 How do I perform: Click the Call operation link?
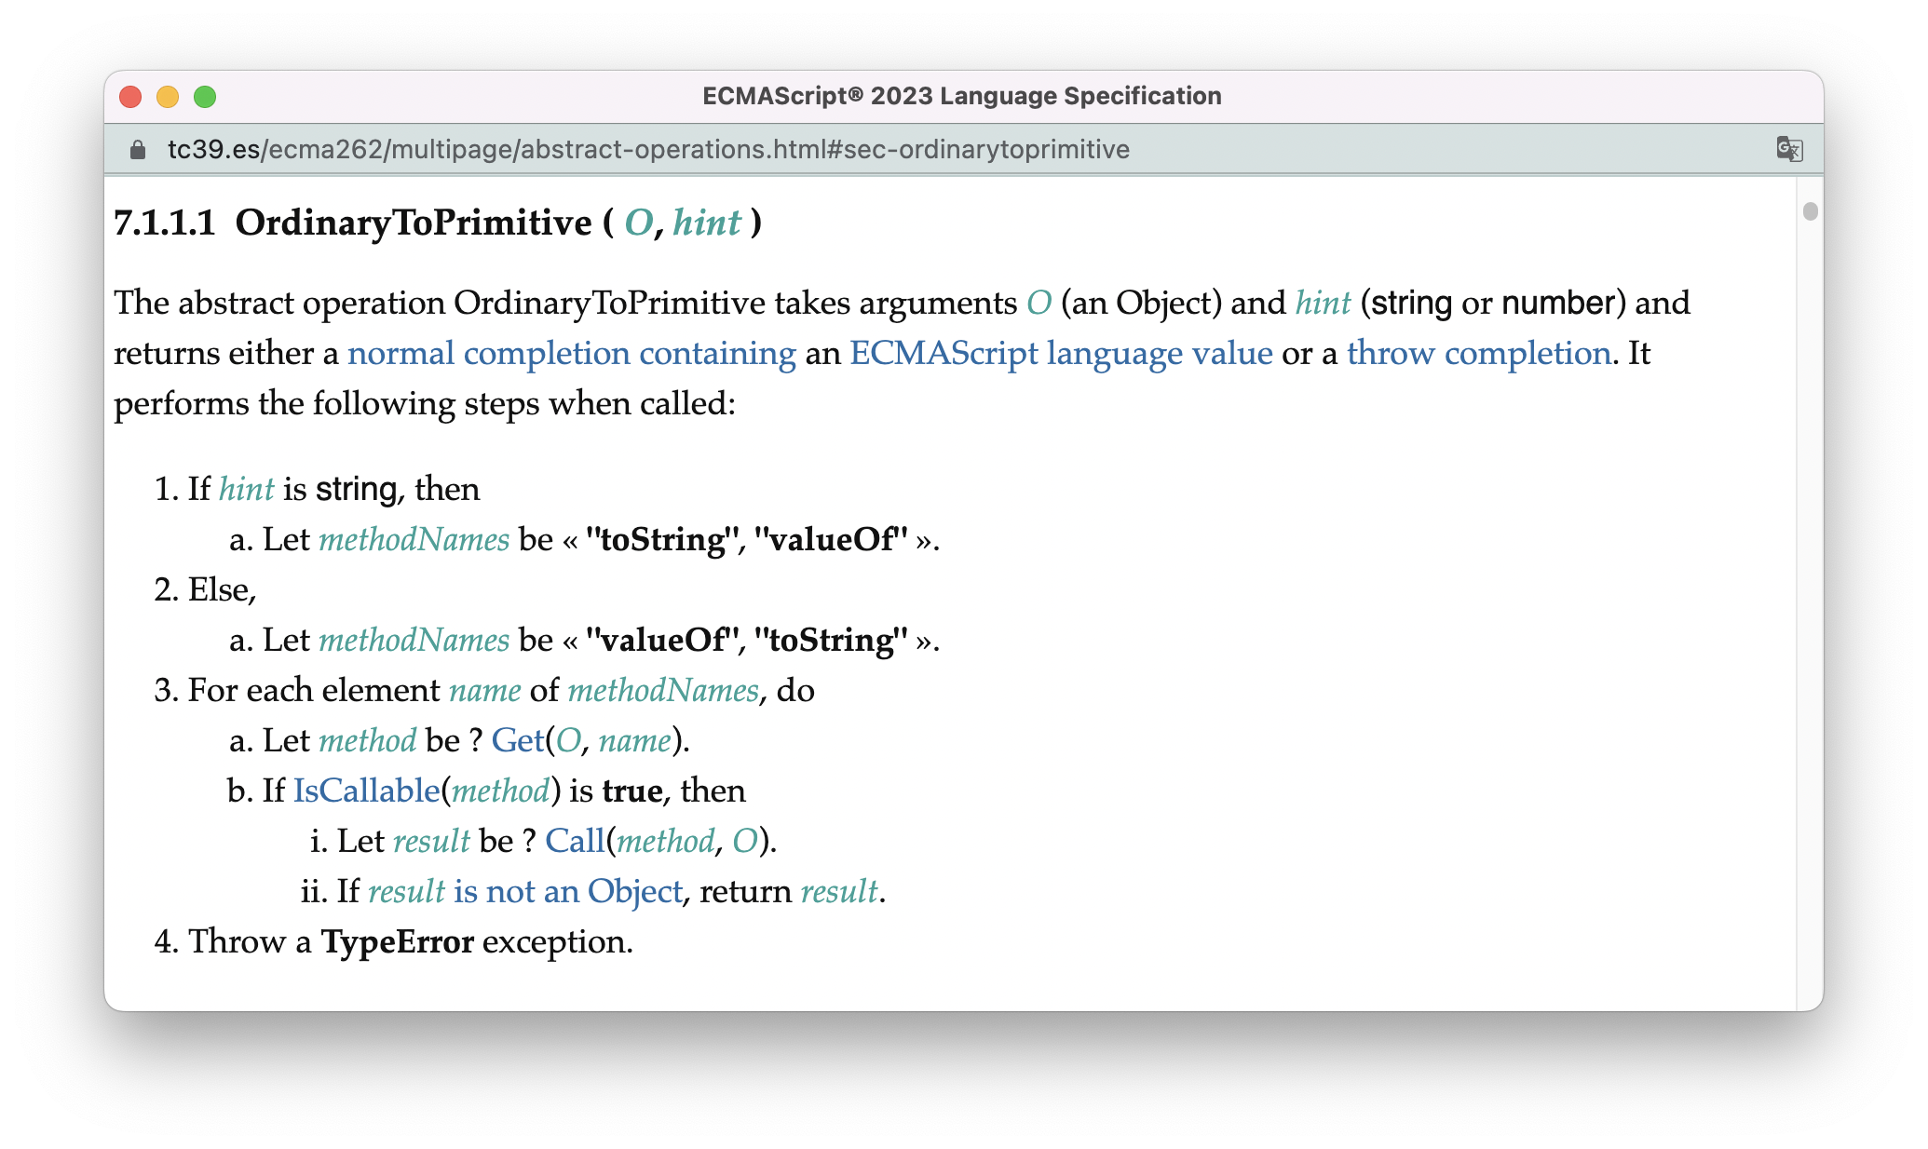click(x=574, y=841)
